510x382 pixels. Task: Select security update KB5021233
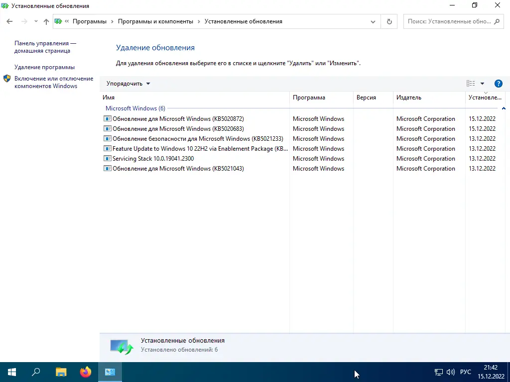point(198,139)
